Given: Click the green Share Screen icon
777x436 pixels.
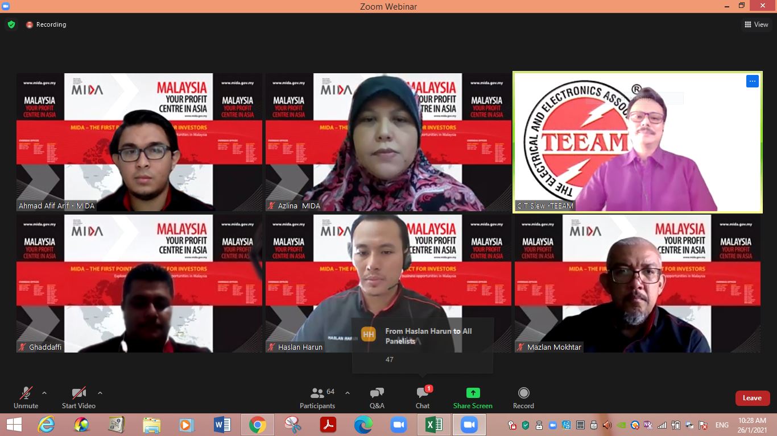Looking at the screenshot, I should [473, 393].
